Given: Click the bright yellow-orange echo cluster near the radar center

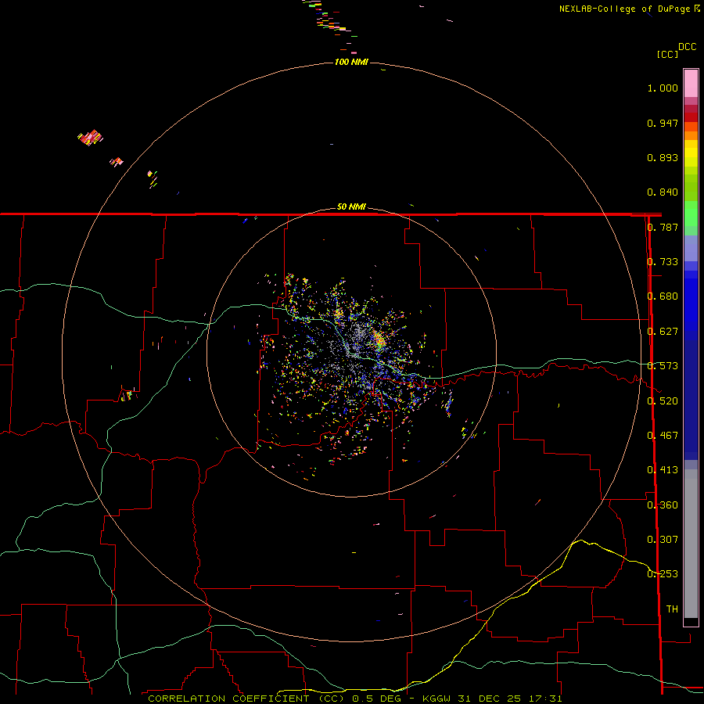Looking at the screenshot, I should tap(380, 340).
